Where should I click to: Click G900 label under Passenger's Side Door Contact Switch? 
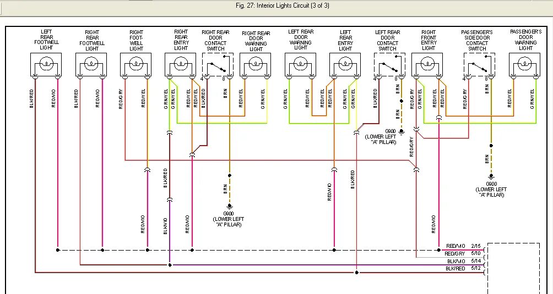point(491,184)
